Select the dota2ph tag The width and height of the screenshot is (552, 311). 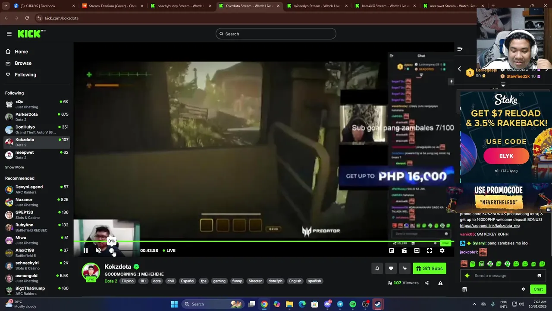click(275, 281)
